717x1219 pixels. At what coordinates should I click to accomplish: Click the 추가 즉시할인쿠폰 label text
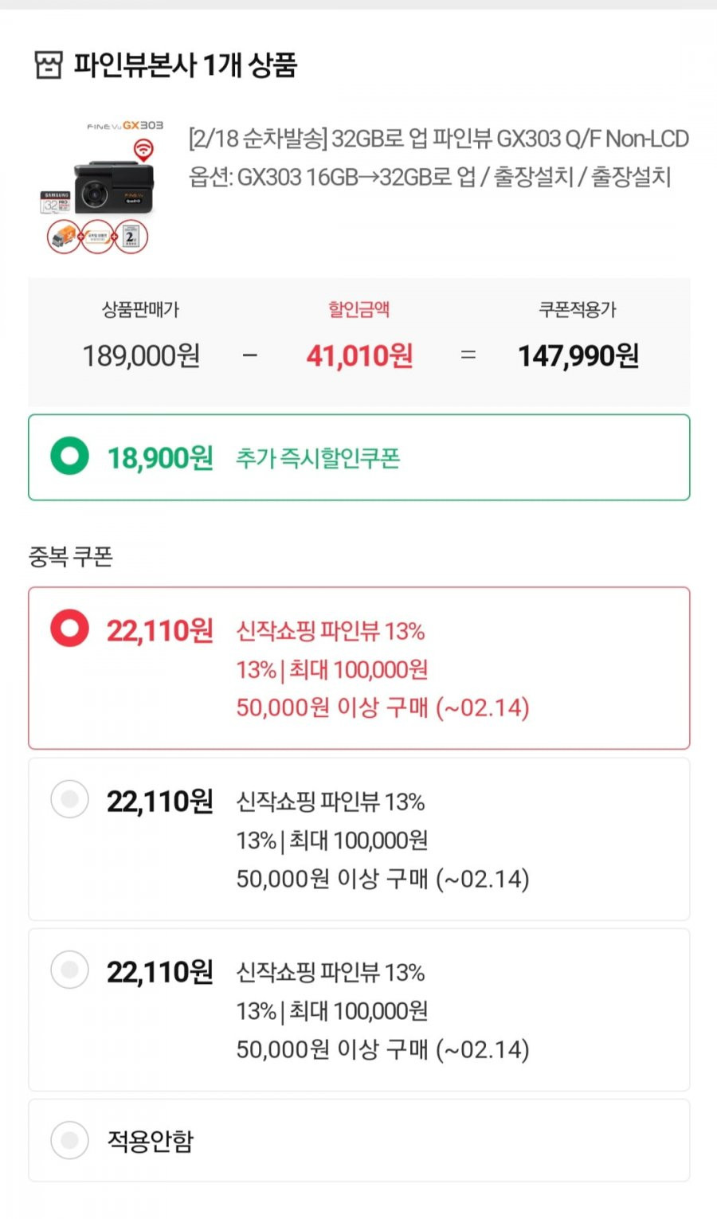[x=318, y=458]
